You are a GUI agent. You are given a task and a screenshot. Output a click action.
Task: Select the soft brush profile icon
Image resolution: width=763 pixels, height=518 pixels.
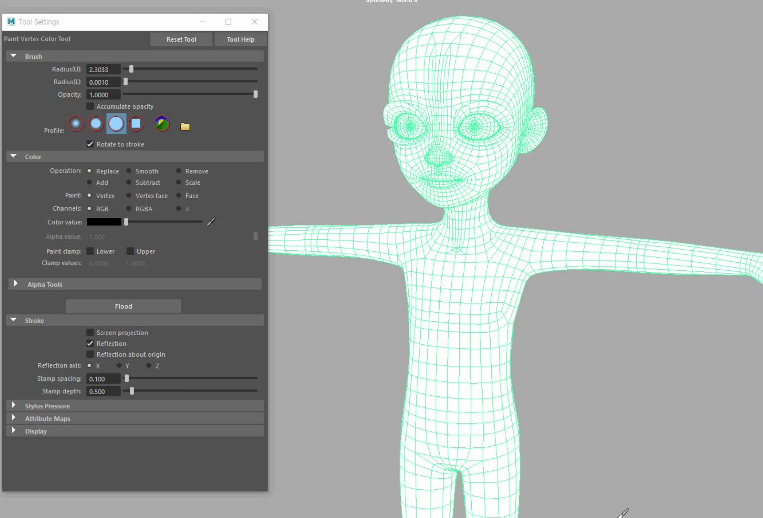click(96, 123)
